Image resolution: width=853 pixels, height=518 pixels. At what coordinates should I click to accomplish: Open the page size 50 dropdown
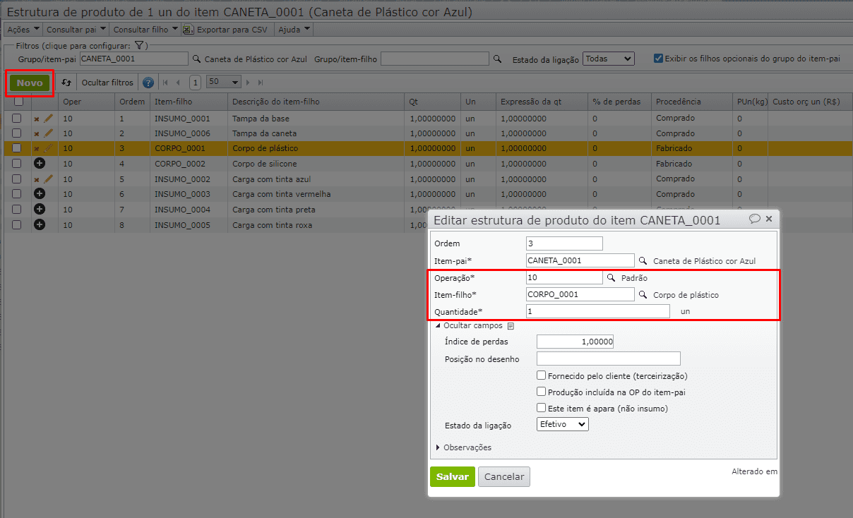click(x=224, y=83)
